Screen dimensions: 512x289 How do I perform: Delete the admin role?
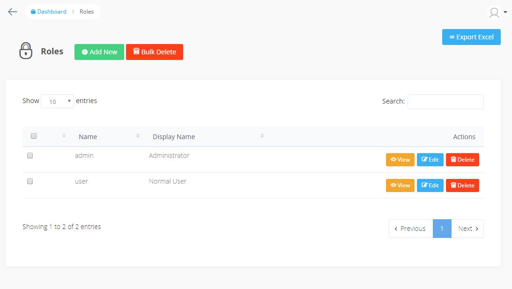[x=462, y=160]
